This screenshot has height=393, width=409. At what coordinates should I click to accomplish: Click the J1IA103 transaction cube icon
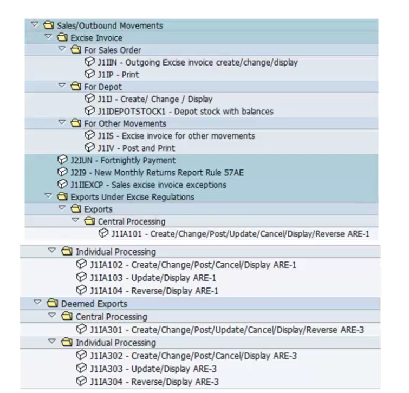[81, 277]
